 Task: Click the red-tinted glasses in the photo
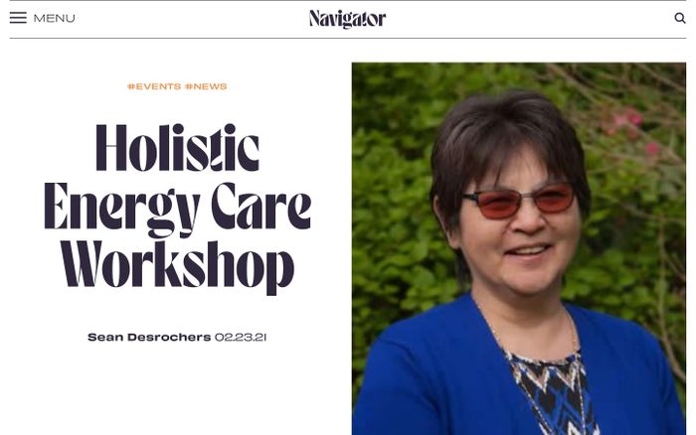tap(517, 199)
